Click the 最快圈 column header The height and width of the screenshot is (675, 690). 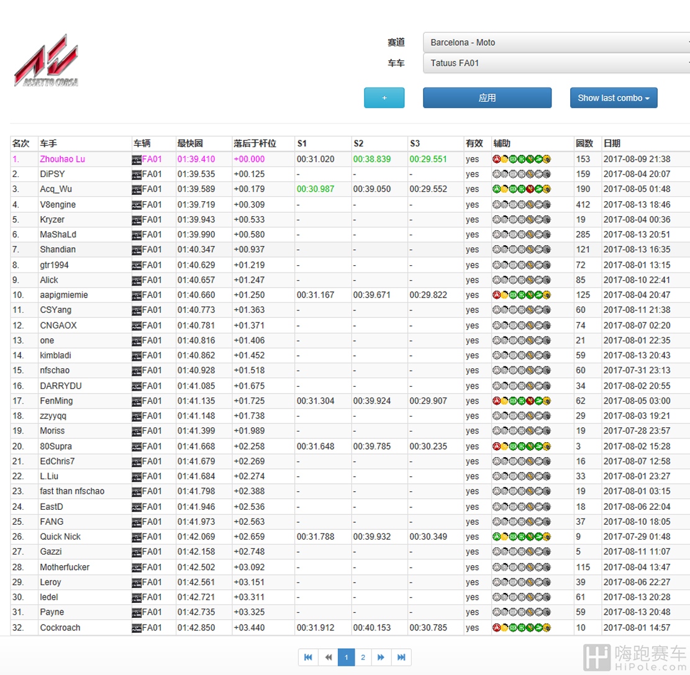coord(190,143)
